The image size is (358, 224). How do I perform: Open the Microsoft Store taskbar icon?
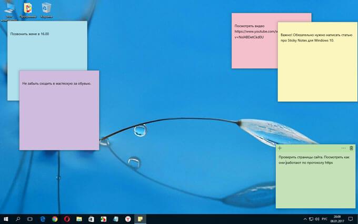pos(91,219)
